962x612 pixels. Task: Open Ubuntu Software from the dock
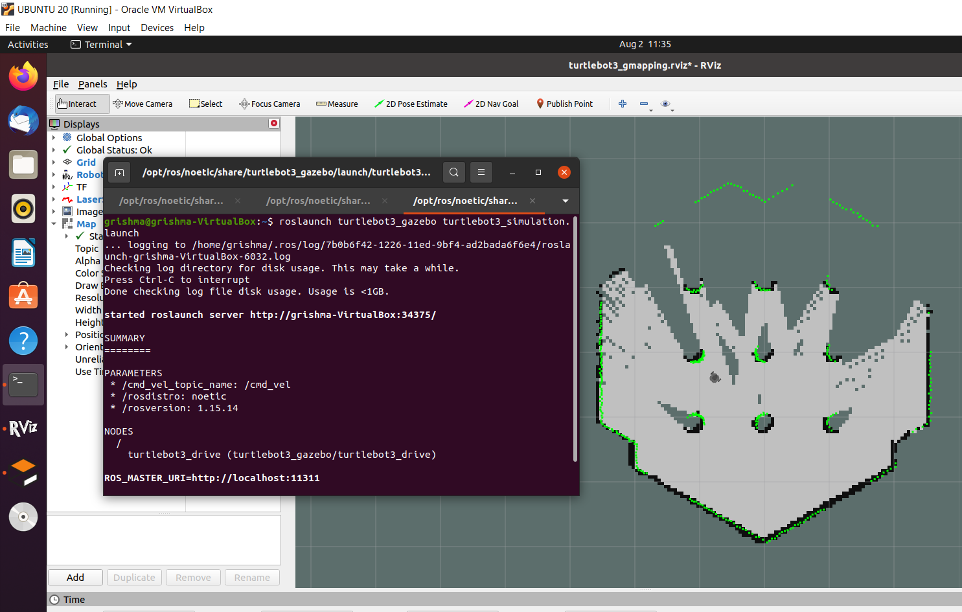[23, 297]
